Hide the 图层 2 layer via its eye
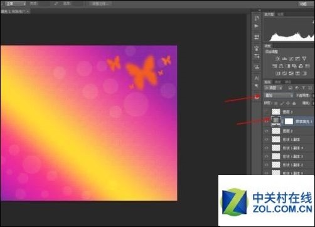Viewport: 315px width, 227px height. coord(266,131)
